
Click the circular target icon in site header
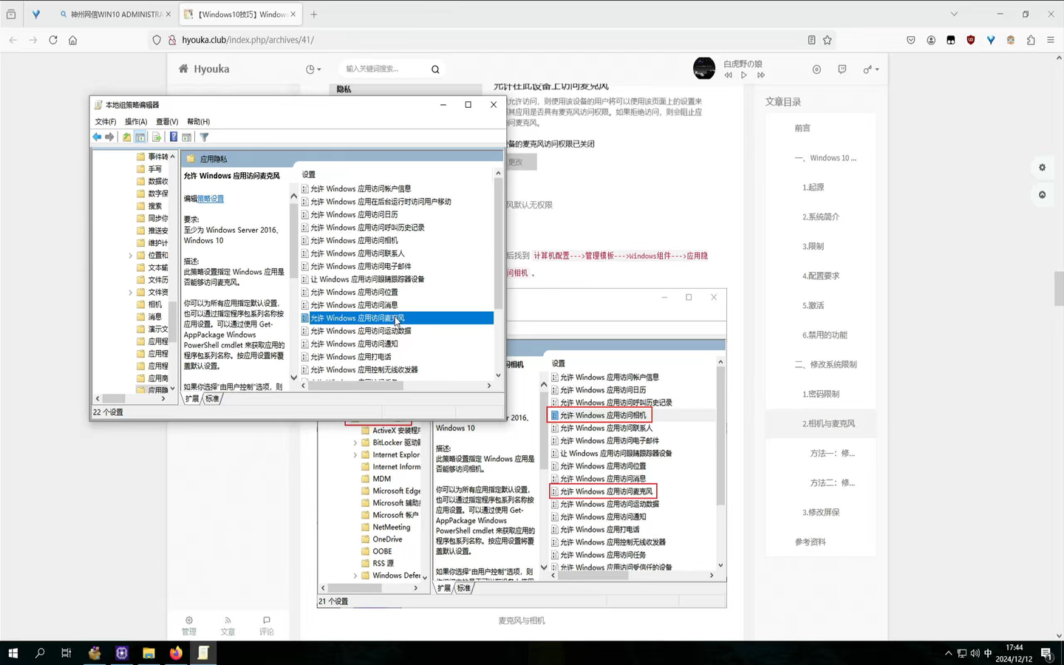(816, 69)
